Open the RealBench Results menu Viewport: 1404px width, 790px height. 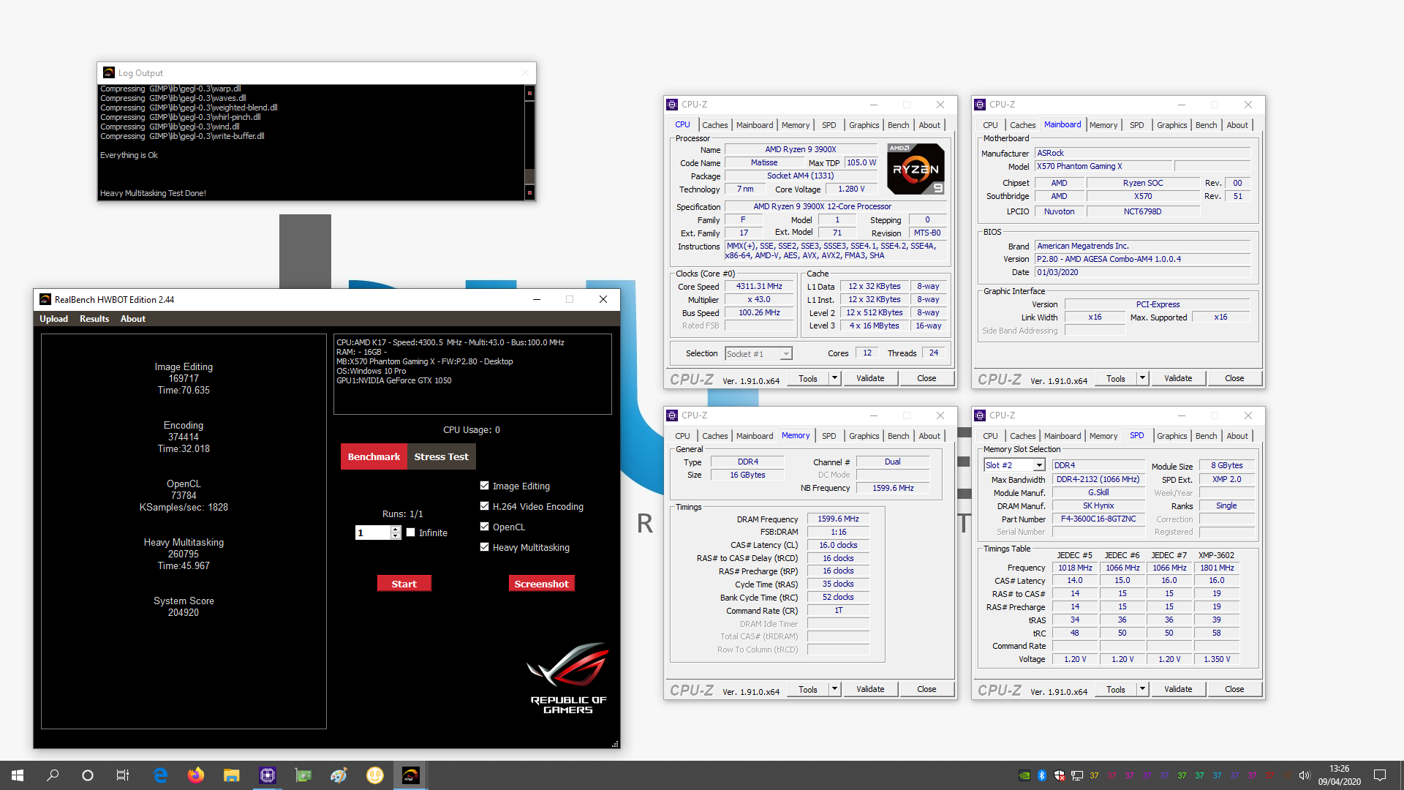94,319
